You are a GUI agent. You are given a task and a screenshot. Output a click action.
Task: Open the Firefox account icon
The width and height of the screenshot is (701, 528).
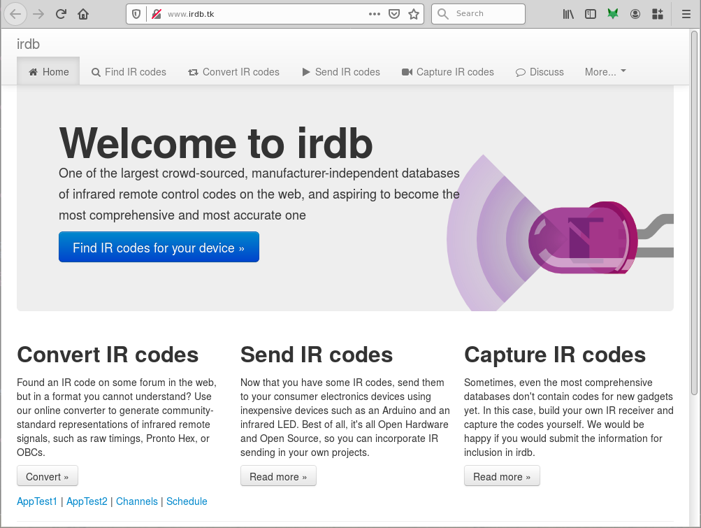coord(635,14)
